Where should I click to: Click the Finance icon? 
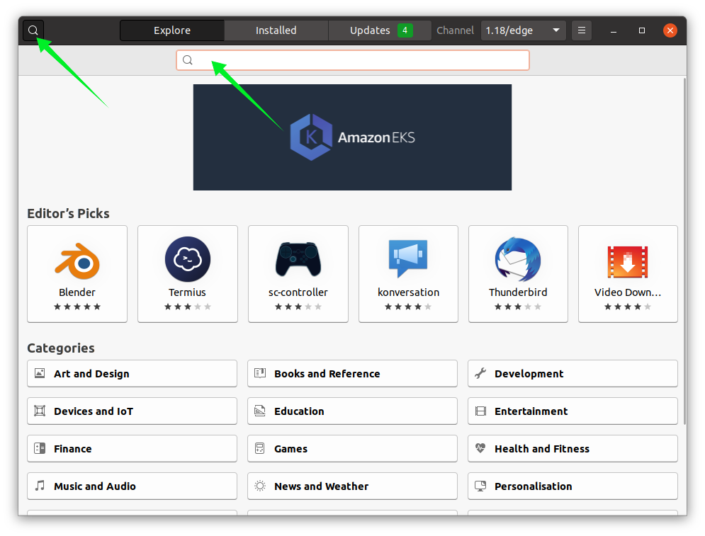click(40, 448)
